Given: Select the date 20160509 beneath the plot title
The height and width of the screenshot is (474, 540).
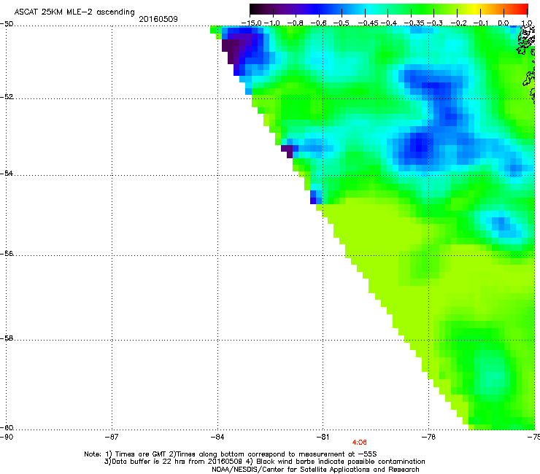Looking at the screenshot, I should (158, 19).
